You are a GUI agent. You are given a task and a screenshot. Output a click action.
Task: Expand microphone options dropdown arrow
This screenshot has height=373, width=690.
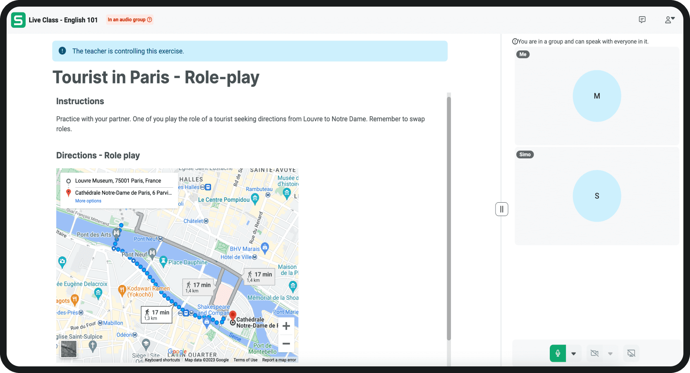pos(573,354)
